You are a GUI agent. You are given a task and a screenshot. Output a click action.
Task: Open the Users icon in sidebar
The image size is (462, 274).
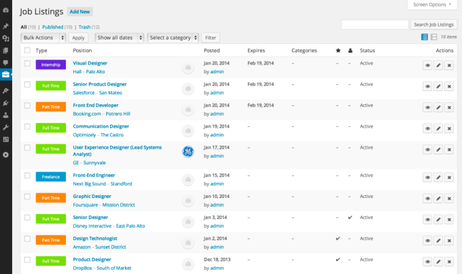pos(5,115)
